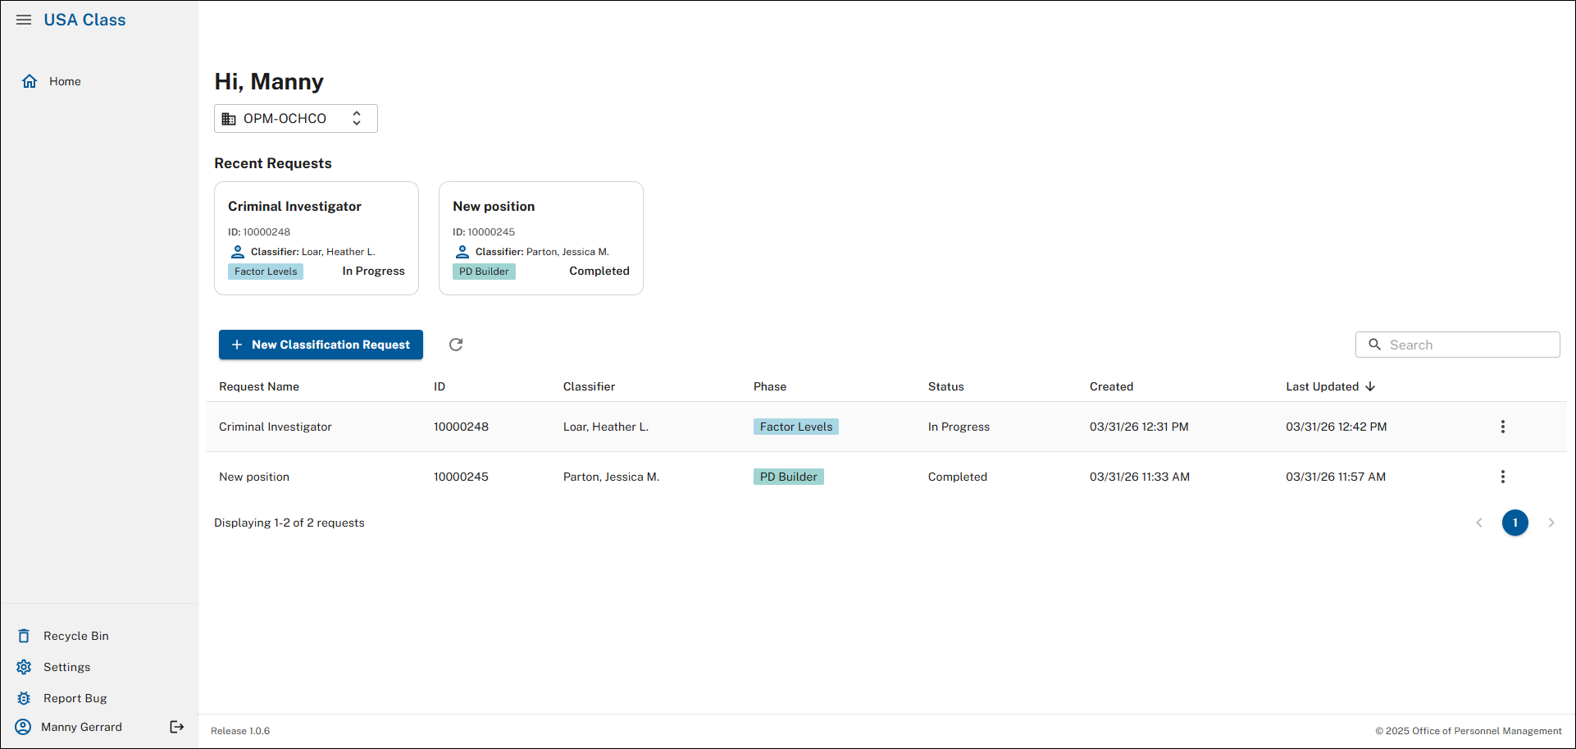Sort table by Phase column header
Viewport: 1576px width, 749px height.
[770, 386]
